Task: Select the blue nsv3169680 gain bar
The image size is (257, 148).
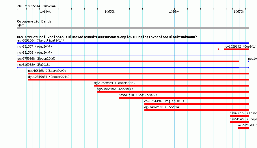Action: pyautogui.click(x=140, y=68)
